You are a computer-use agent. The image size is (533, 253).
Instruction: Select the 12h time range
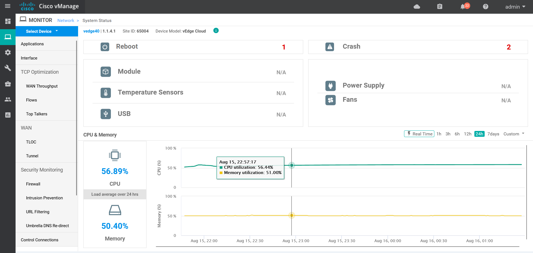[468, 134]
